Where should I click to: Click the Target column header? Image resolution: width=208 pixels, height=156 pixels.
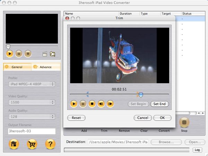(171, 14)
